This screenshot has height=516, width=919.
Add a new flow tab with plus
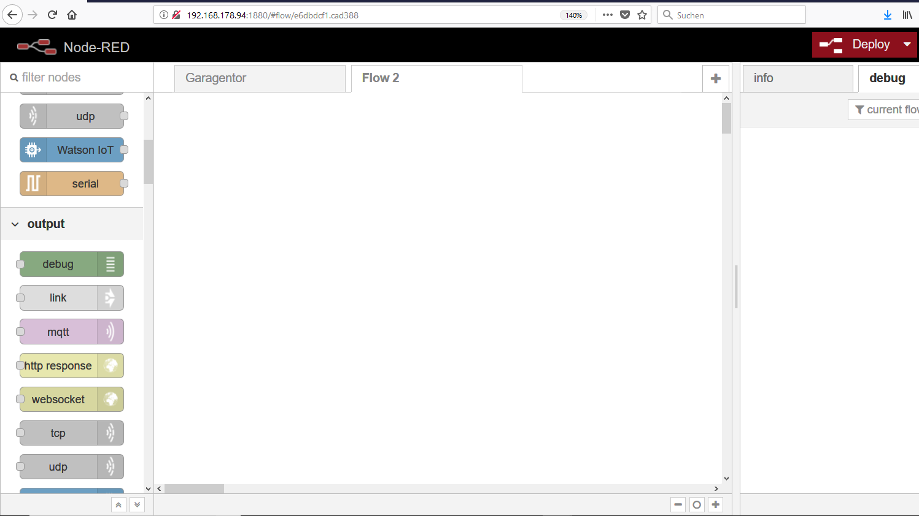pyautogui.click(x=715, y=78)
